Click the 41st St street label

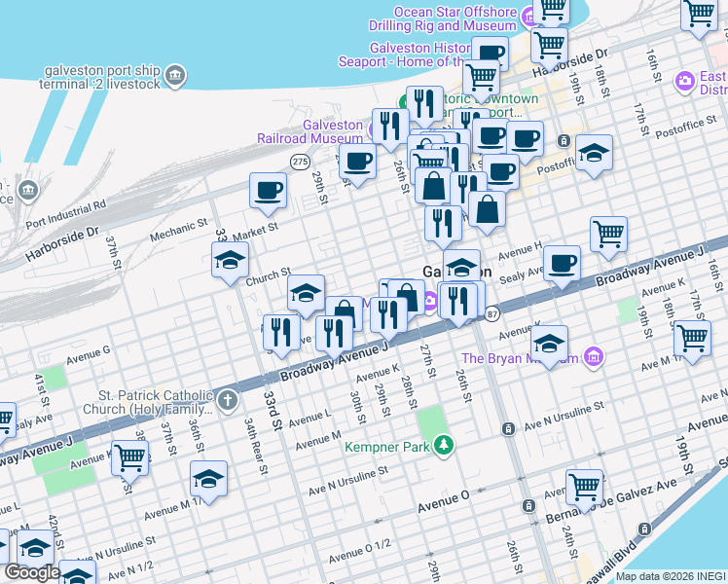(x=42, y=390)
